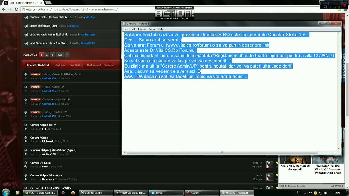Click megaphone icon beside VitalCS Counter Strike Client
The image size is (349, 196).
[26, 44]
